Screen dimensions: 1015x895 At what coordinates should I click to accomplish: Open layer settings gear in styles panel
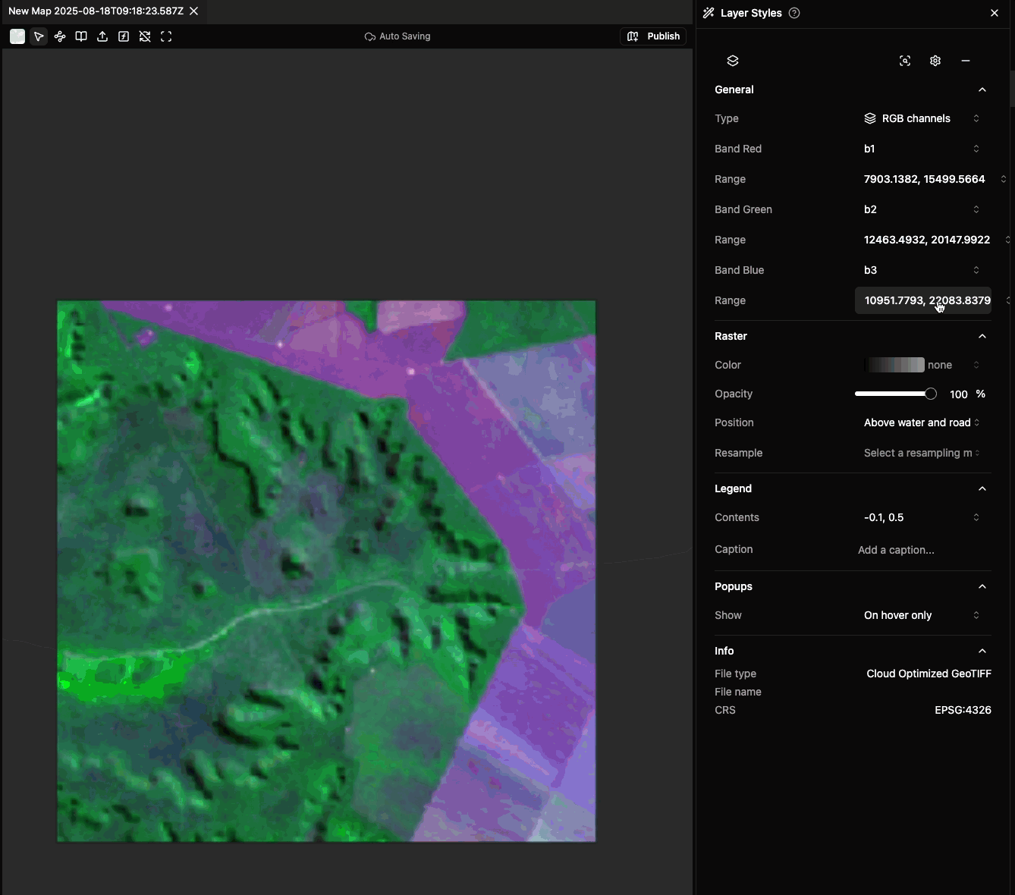[935, 61]
